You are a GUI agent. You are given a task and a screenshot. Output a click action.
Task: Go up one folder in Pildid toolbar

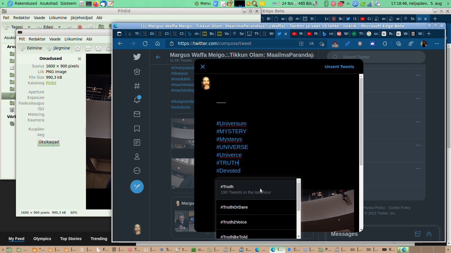point(69,27)
